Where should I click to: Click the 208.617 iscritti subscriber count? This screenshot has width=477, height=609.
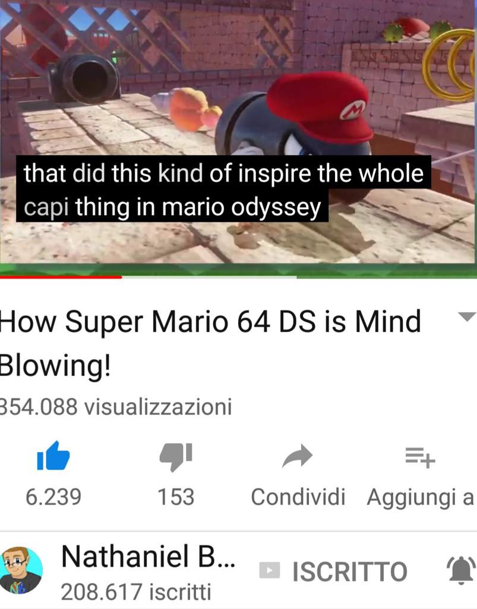coord(136,592)
